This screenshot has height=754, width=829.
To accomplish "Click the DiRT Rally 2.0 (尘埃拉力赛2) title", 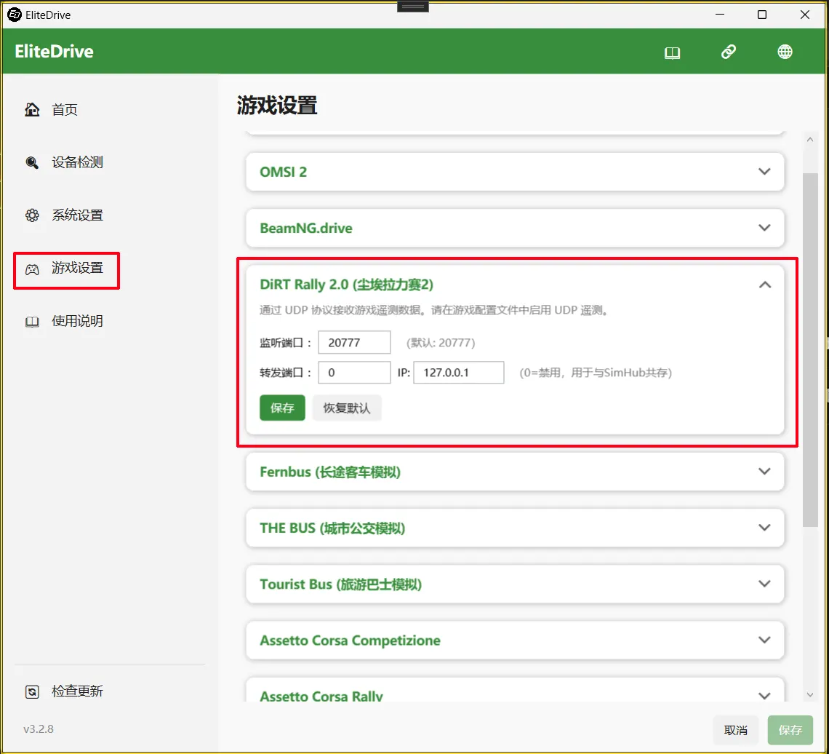I will coord(346,285).
